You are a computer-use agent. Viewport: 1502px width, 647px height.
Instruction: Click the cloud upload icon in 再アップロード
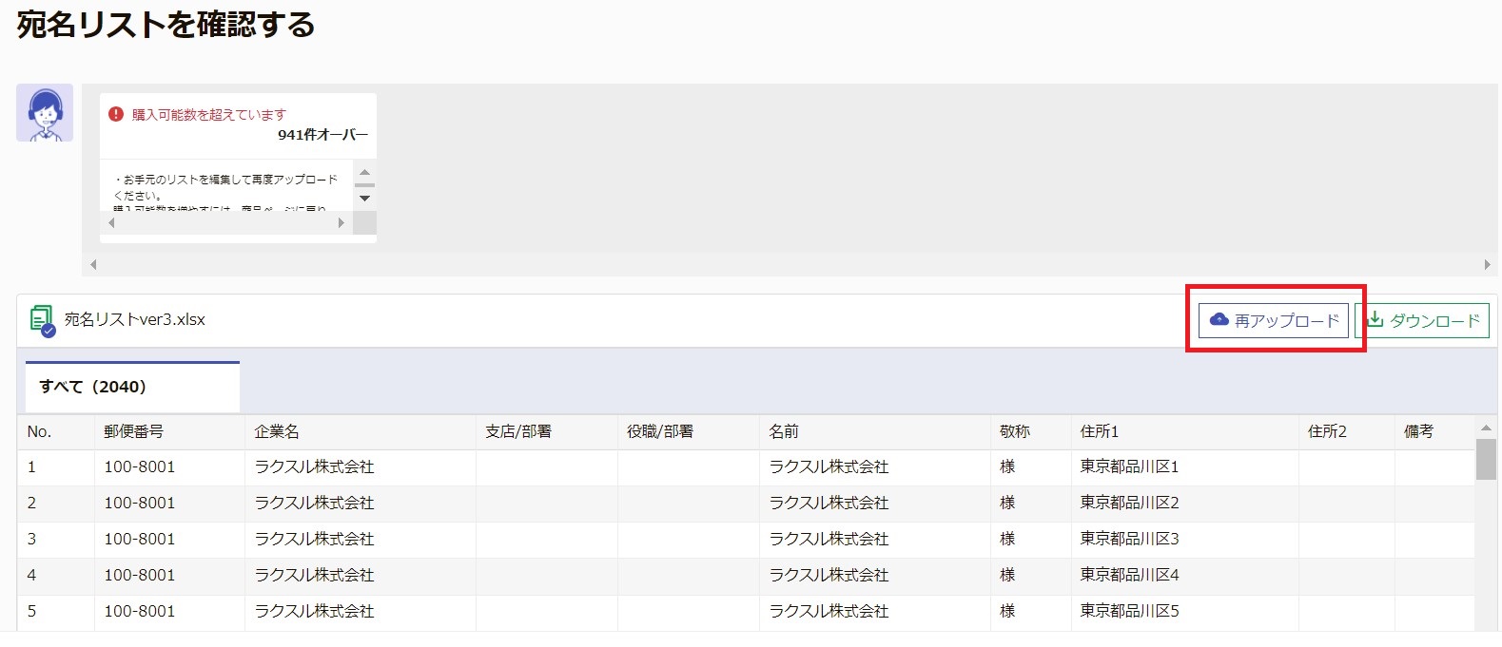tap(1219, 320)
